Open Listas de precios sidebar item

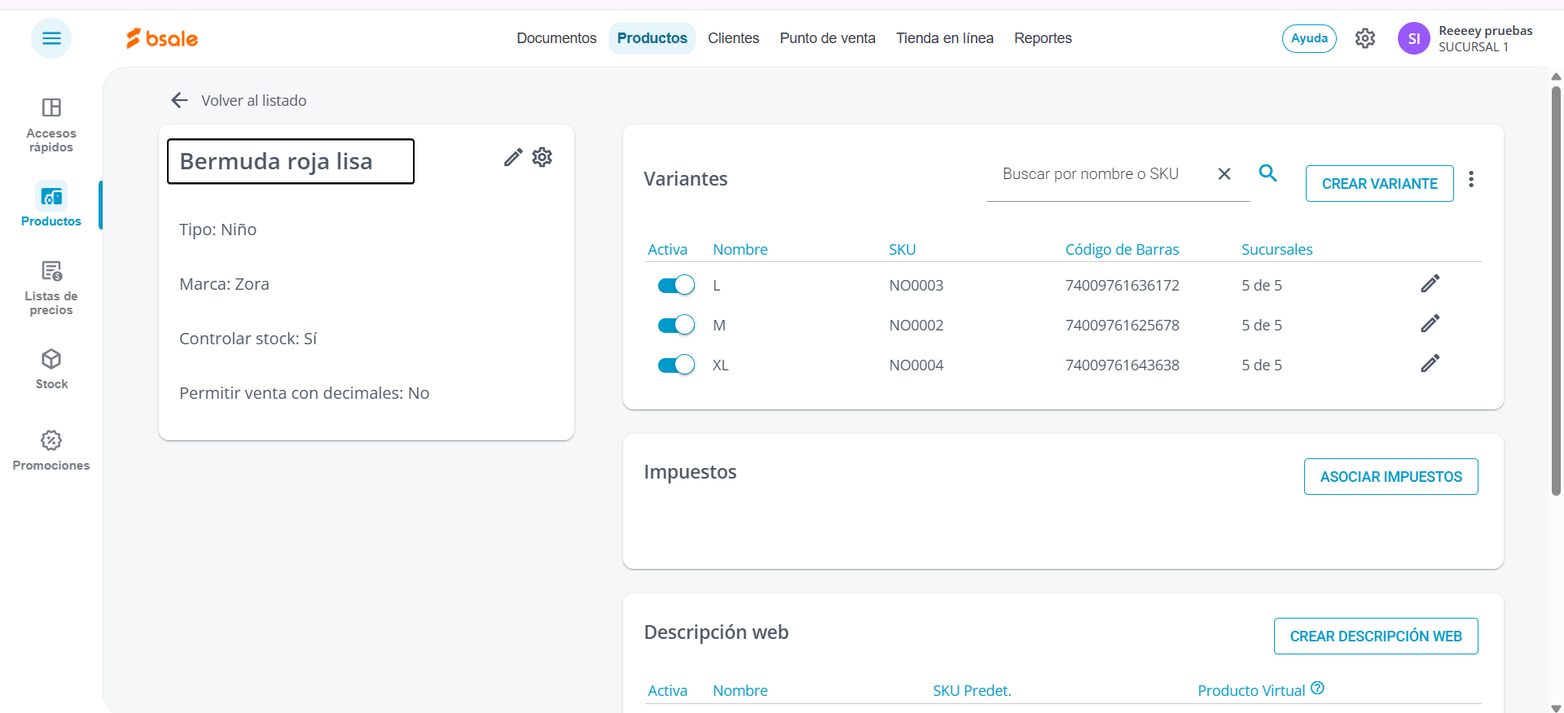click(x=51, y=288)
